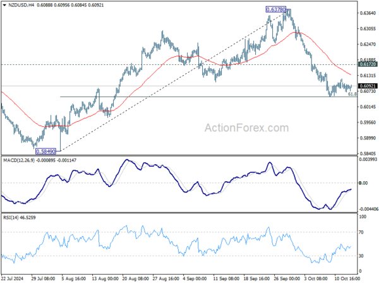Click the 61.8 Fibonacci level label
Image resolution: width=379 pixels, height=284 pixels.
click(x=352, y=94)
